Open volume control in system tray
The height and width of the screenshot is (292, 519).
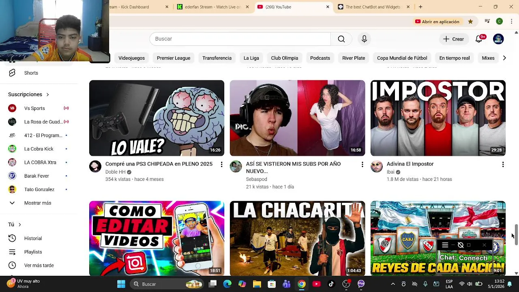[470, 284]
